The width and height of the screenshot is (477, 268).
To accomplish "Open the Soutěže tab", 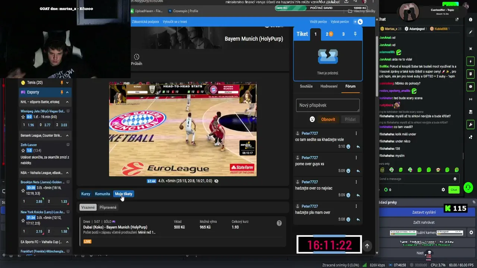I will (306, 86).
